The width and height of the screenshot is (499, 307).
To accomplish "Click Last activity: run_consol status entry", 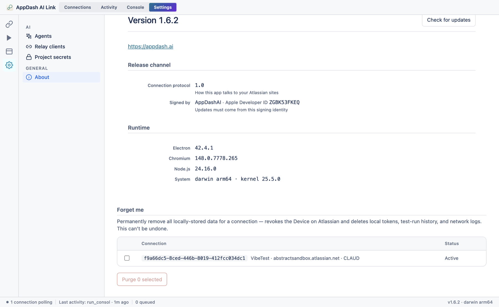I will [94, 302].
